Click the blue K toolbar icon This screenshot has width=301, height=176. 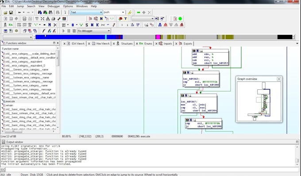[97, 25]
